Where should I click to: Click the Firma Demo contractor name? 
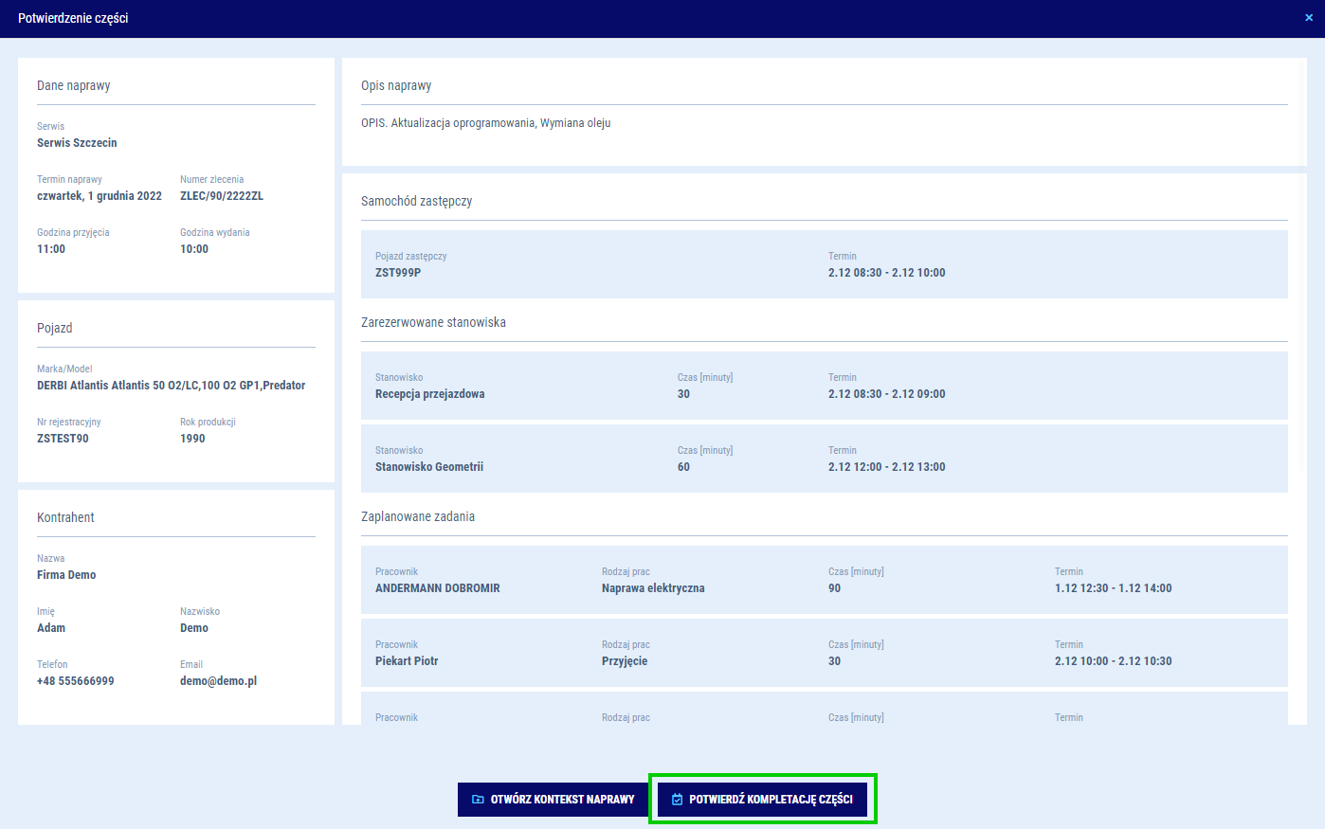coord(66,575)
